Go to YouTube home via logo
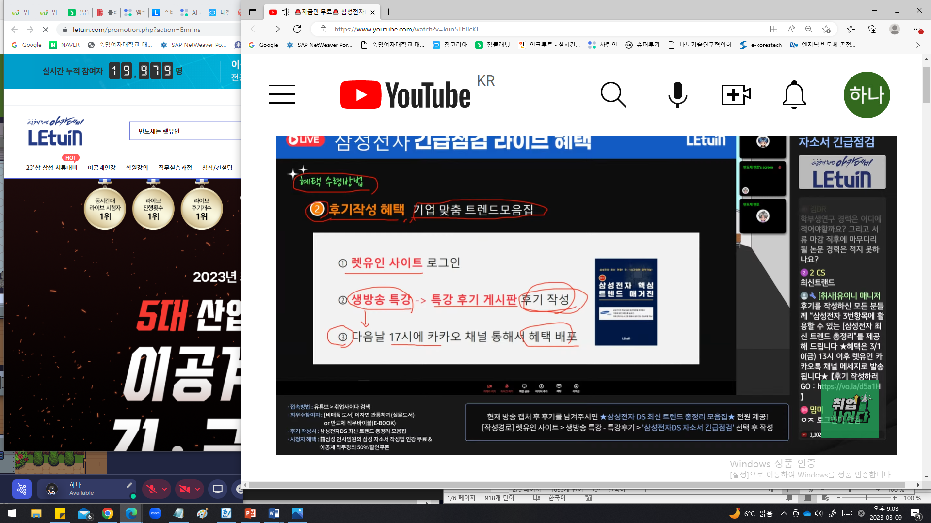The height and width of the screenshot is (523, 931). tap(405, 95)
